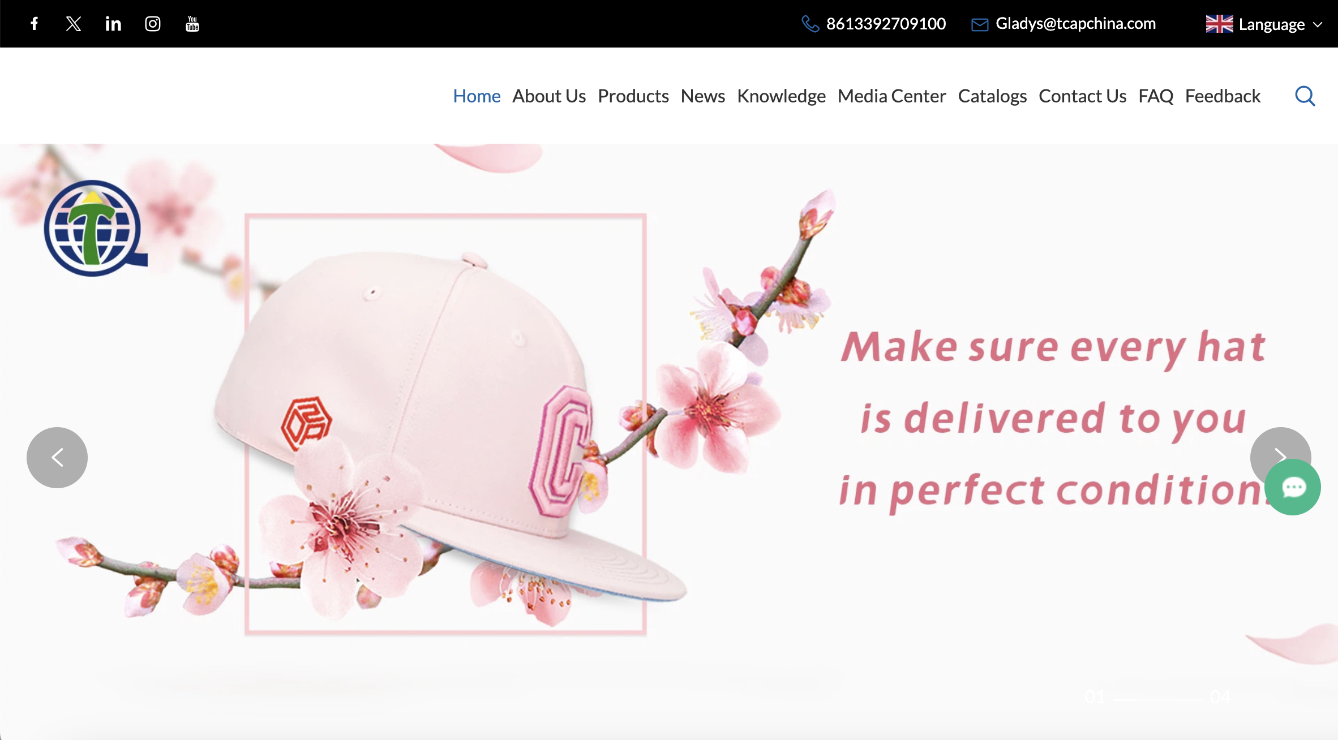This screenshot has height=740, width=1338.
Task: Click the search magnifier icon
Action: (1305, 96)
